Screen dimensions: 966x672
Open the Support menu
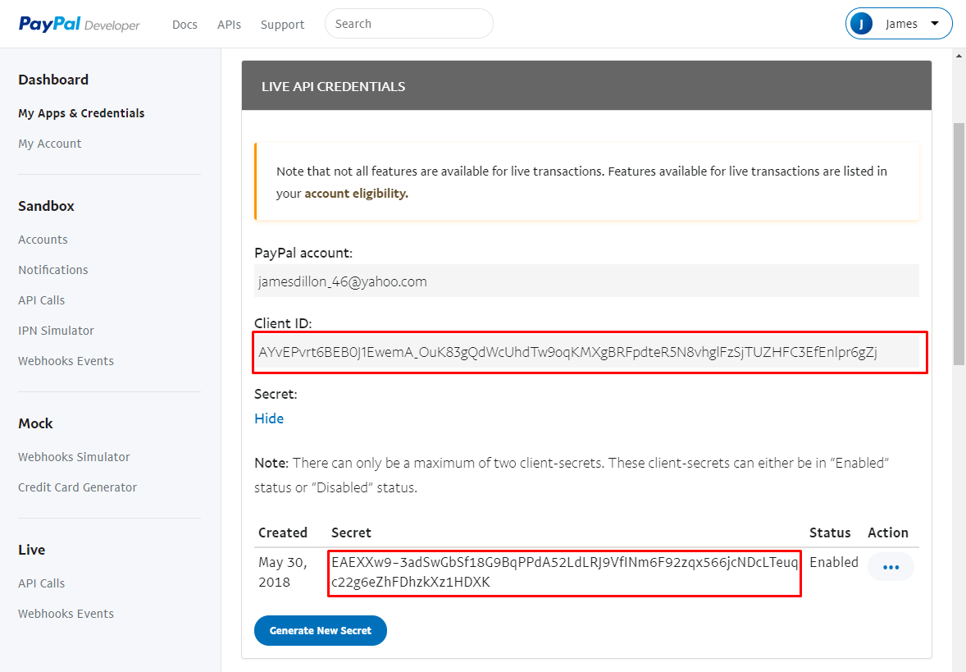coord(282,25)
